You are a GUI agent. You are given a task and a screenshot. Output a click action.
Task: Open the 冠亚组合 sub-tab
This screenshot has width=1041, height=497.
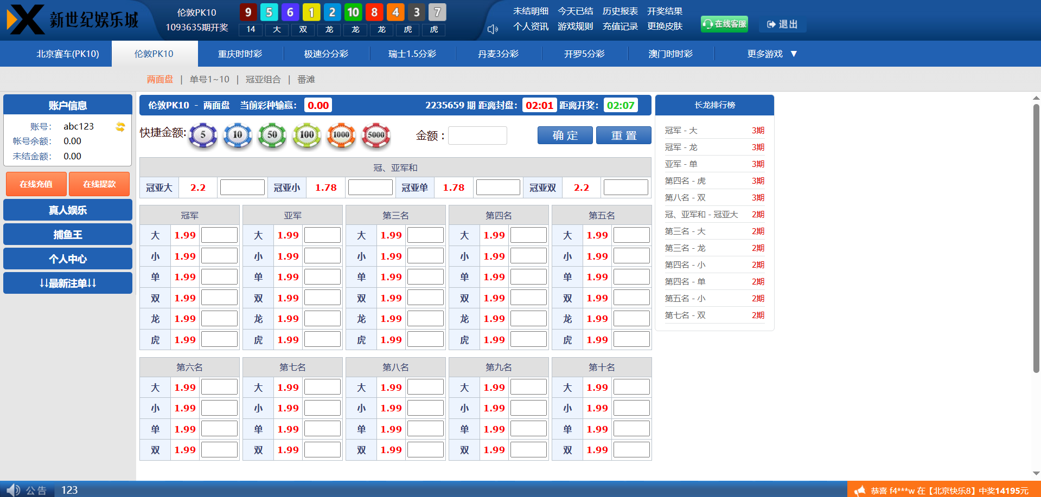click(x=263, y=80)
